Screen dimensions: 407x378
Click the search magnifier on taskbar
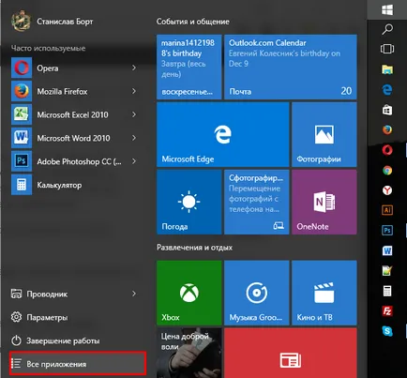pyautogui.click(x=387, y=29)
